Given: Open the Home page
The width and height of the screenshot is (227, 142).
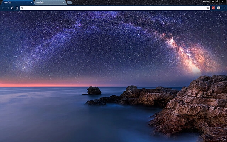Looking at the screenshot, I should (17, 8).
